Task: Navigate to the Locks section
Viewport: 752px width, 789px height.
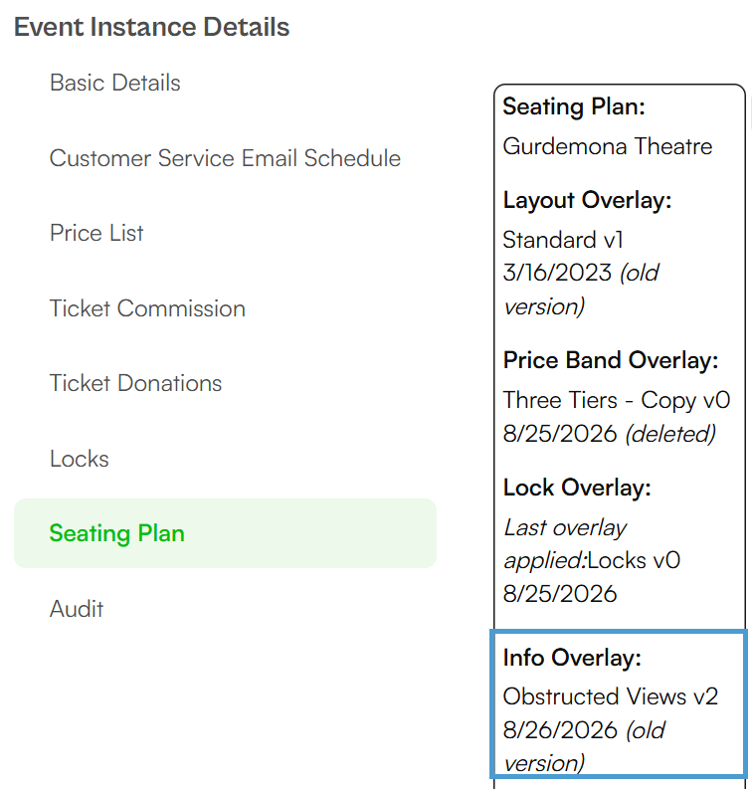Action: (79, 459)
